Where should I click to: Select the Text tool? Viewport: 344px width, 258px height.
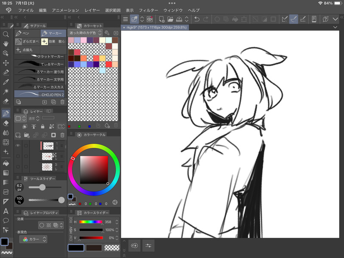(6, 211)
